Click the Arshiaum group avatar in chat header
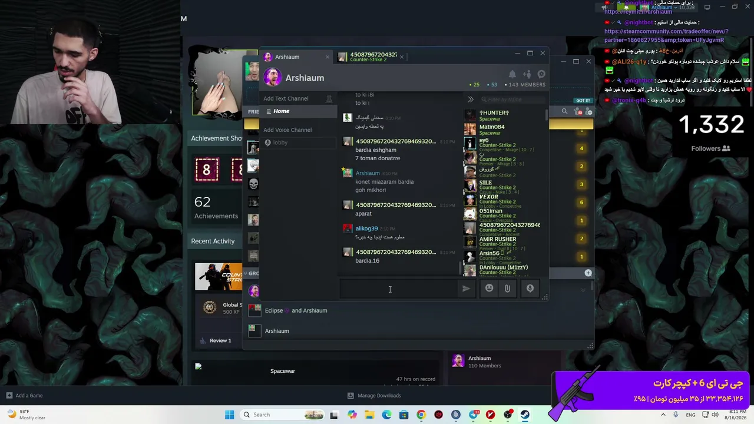754x424 pixels. (x=272, y=77)
